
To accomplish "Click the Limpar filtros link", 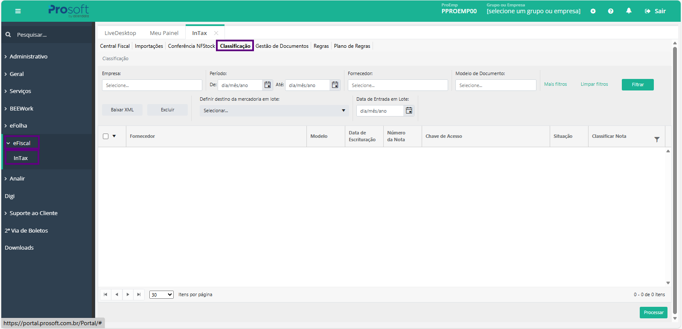I will coord(594,84).
